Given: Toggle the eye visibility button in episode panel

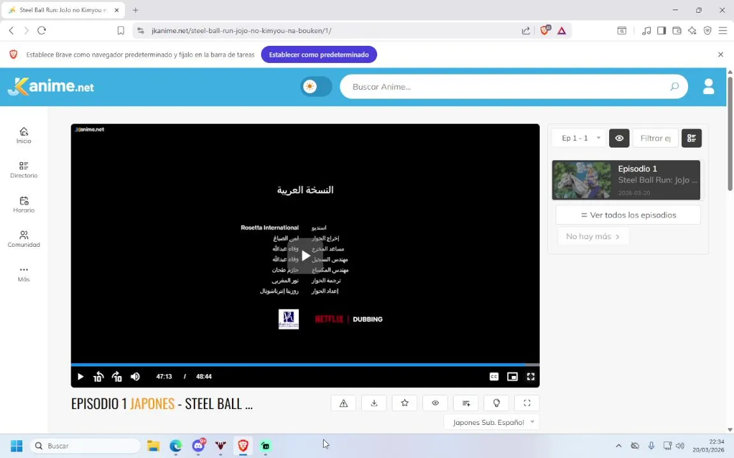Looking at the screenshot, I should tap(619, 138).
